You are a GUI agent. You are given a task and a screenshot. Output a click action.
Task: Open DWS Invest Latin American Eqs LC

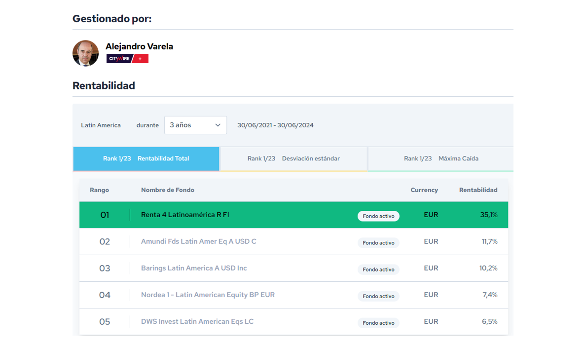click(197, 321)
